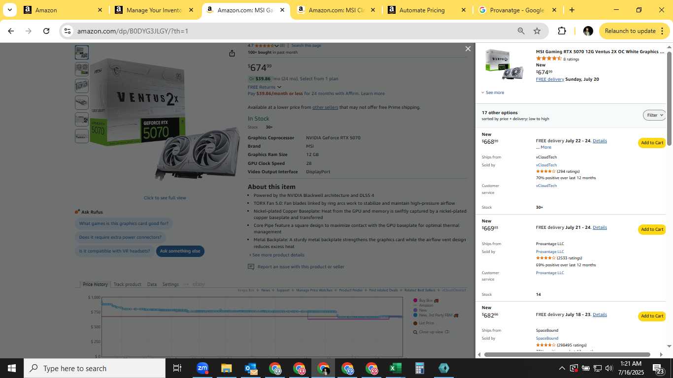The width and height of the screenshot is (673, 378).
Task: Click to see full view of image
Action: pos(165,198)
